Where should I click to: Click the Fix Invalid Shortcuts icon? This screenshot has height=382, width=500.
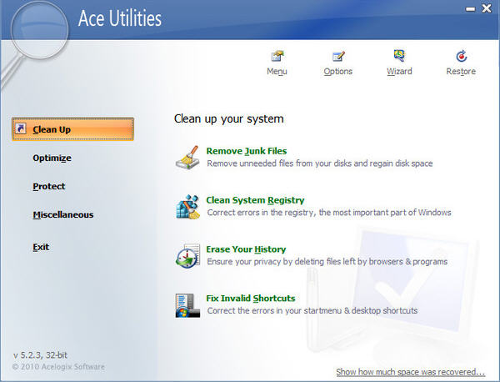coord(187,305)
